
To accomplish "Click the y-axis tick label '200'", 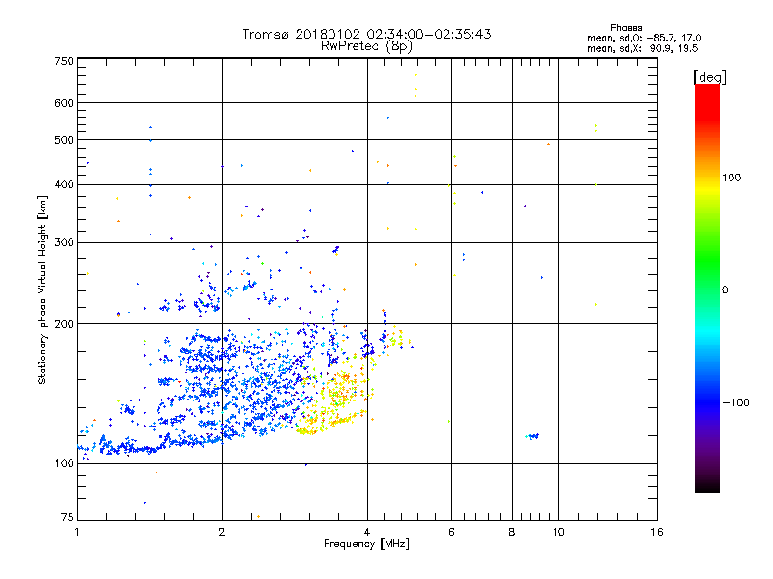I will pos(64,324).
